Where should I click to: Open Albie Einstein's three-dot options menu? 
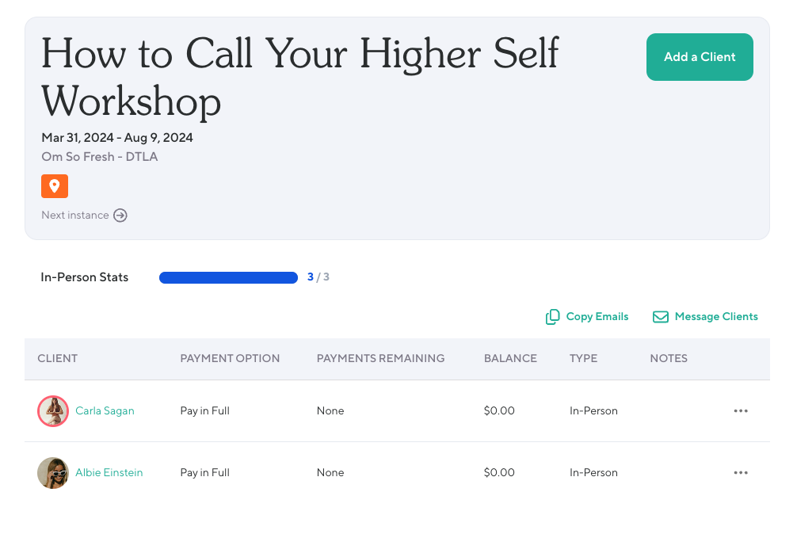[741, 473]
